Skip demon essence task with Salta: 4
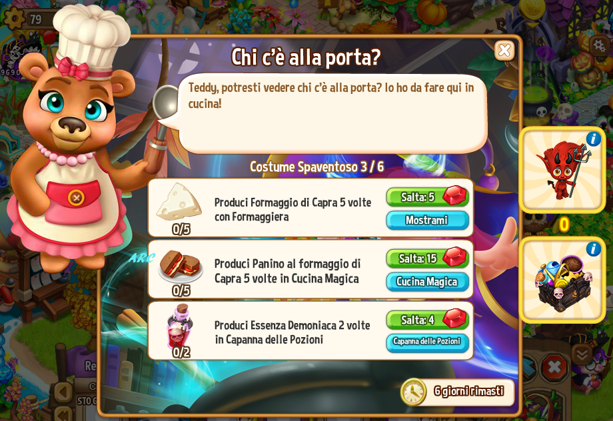Screen dimensions: 613x421 tap(427, 319)
